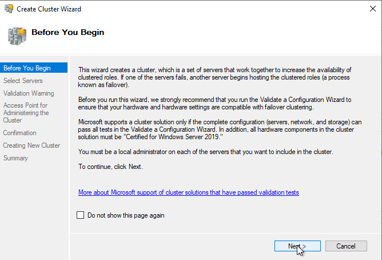Select Access Point for Administering the Cluster
The width and height of the screenshot is (382, 260).
(26, 113)
